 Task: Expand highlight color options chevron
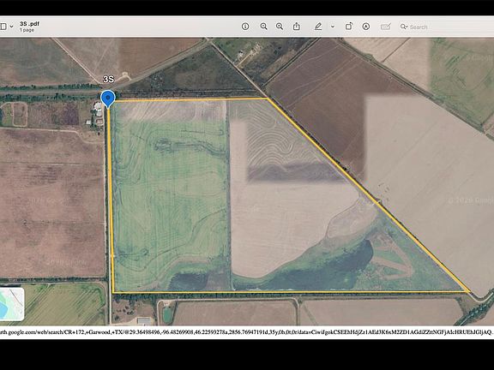pos(333,27)
